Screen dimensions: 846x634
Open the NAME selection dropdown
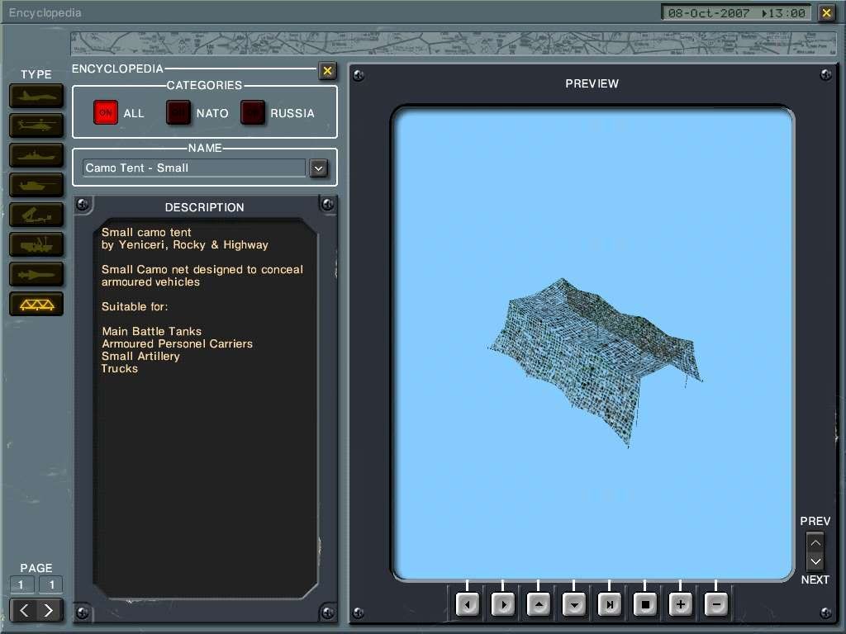point(319,168)
